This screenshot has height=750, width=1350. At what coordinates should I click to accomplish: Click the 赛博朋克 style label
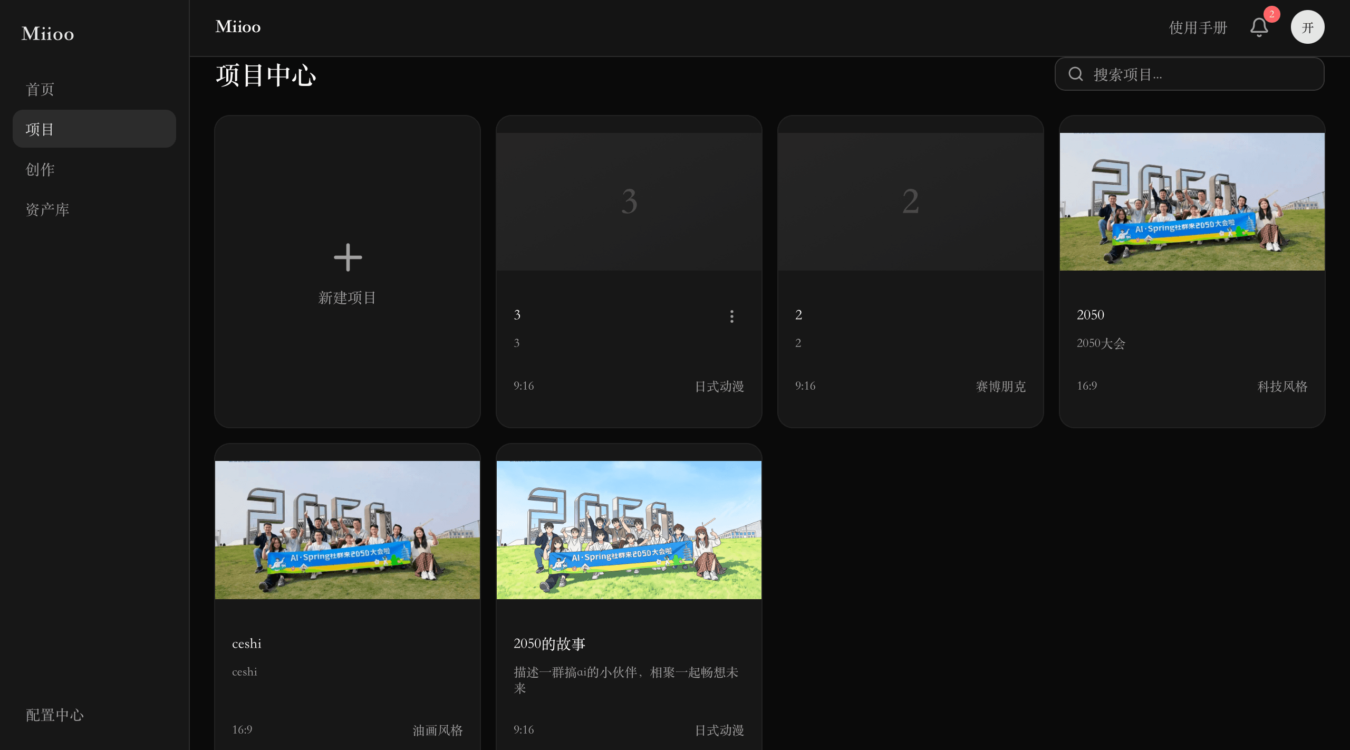point(1000,386)
